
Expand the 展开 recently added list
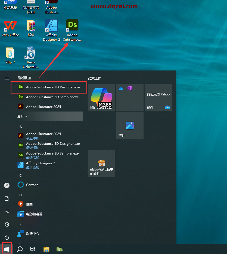(50, 116)
